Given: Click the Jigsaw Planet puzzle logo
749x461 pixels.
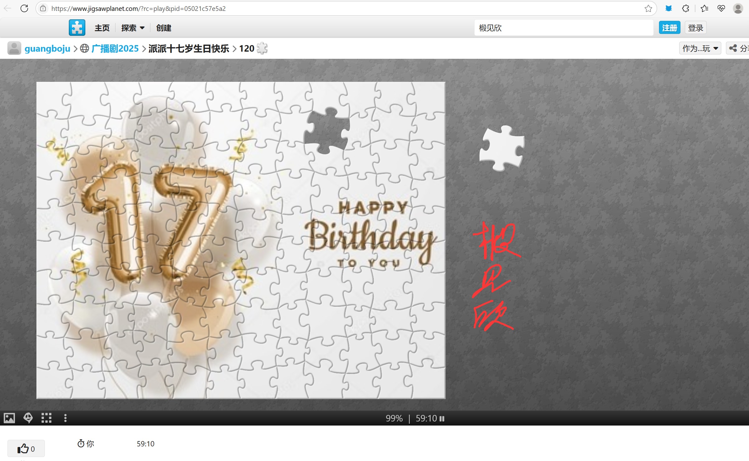Looking at the screenshot, I should pyautogui.click(x=77, y=28).
